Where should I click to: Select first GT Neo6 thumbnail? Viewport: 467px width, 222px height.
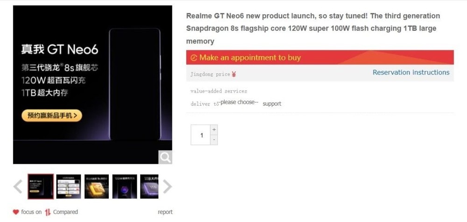[41, 186]
